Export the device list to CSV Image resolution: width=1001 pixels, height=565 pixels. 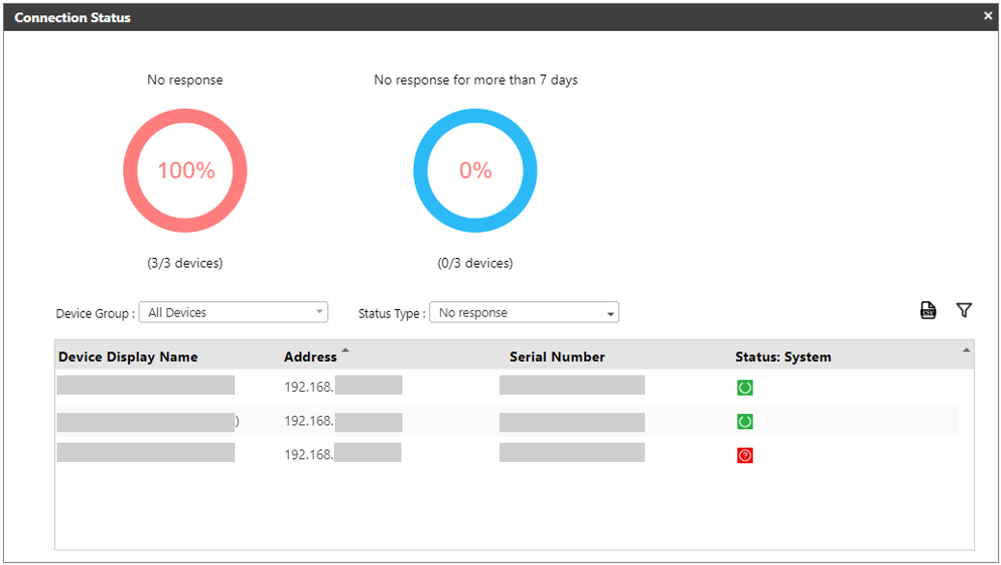928,310
